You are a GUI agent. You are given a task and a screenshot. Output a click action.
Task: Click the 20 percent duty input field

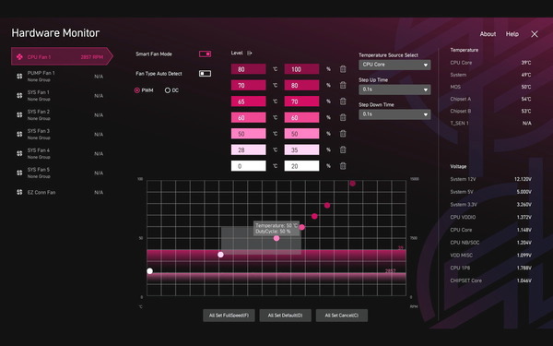pyautogui.click(x=301, y=165)
